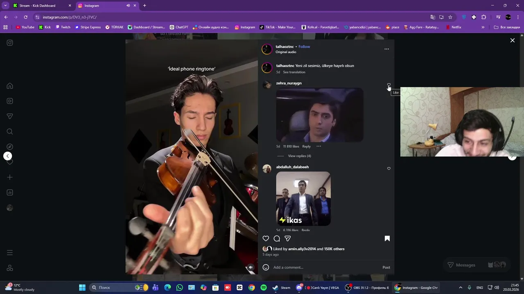Toggle video mute speaker button
Screen dimensions: 524x294
(251, 267)
